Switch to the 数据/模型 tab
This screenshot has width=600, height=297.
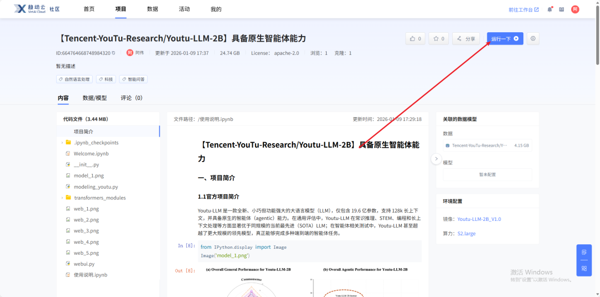(x=94, y=98)
